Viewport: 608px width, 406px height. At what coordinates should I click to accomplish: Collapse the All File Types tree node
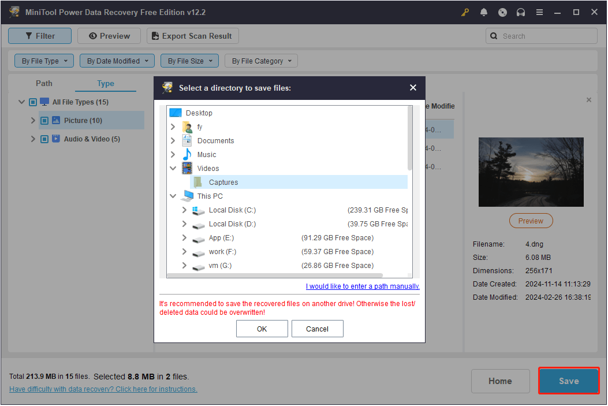click(22, 102)
